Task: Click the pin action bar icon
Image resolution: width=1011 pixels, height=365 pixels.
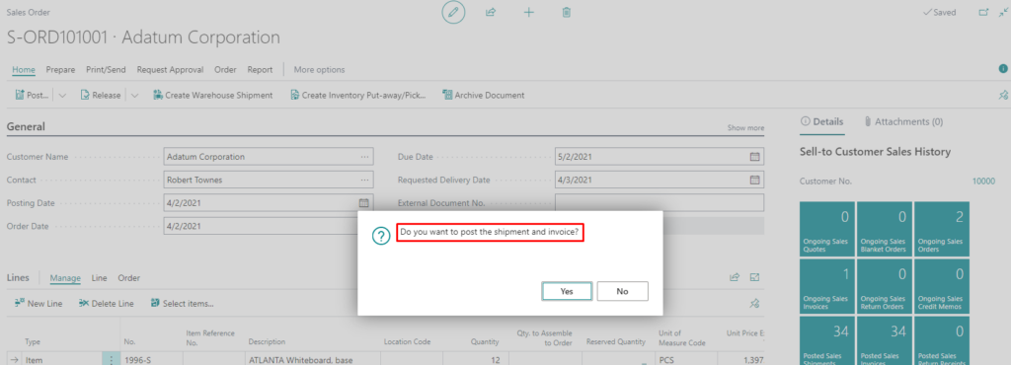Action: (1003, 96)
